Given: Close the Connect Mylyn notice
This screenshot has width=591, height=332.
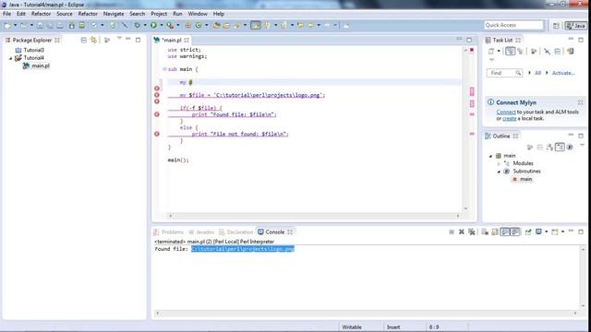Looking at the screenshot, I should [x=581, y=102].
